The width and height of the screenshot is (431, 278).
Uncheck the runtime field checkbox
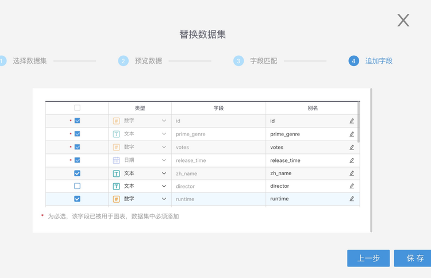[77, 199]
